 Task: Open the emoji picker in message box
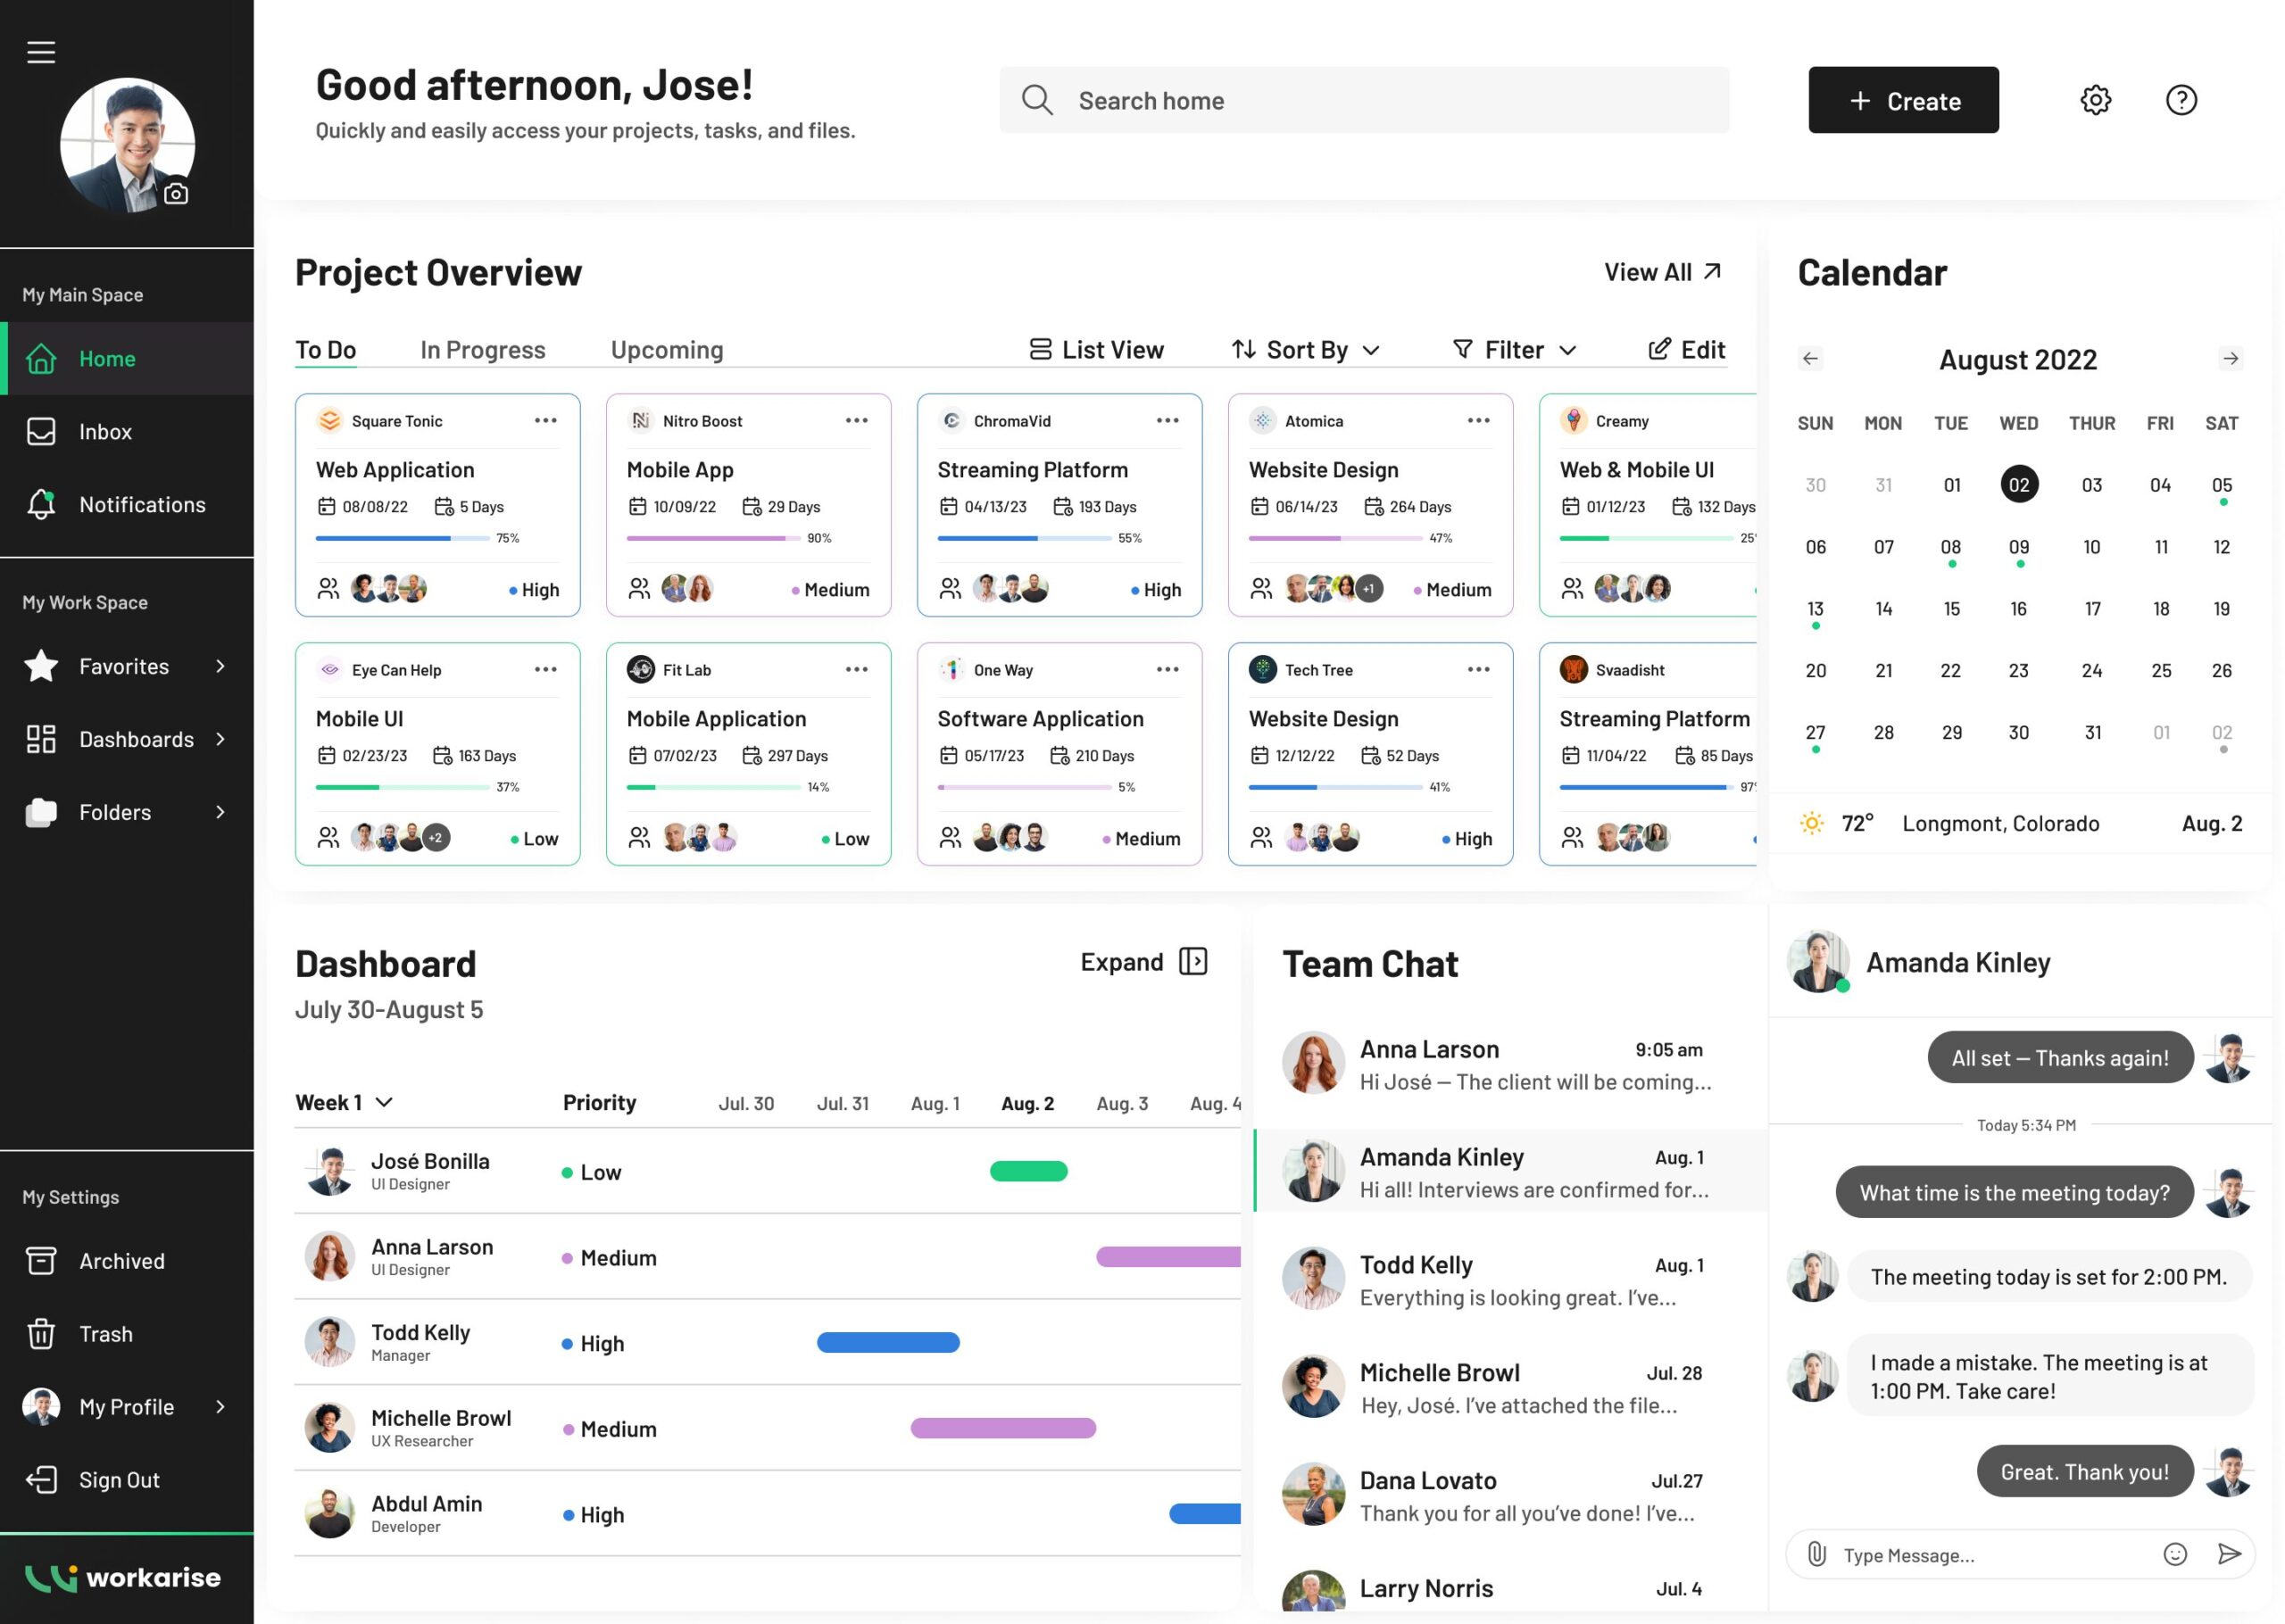[x=2174, y=1554]
